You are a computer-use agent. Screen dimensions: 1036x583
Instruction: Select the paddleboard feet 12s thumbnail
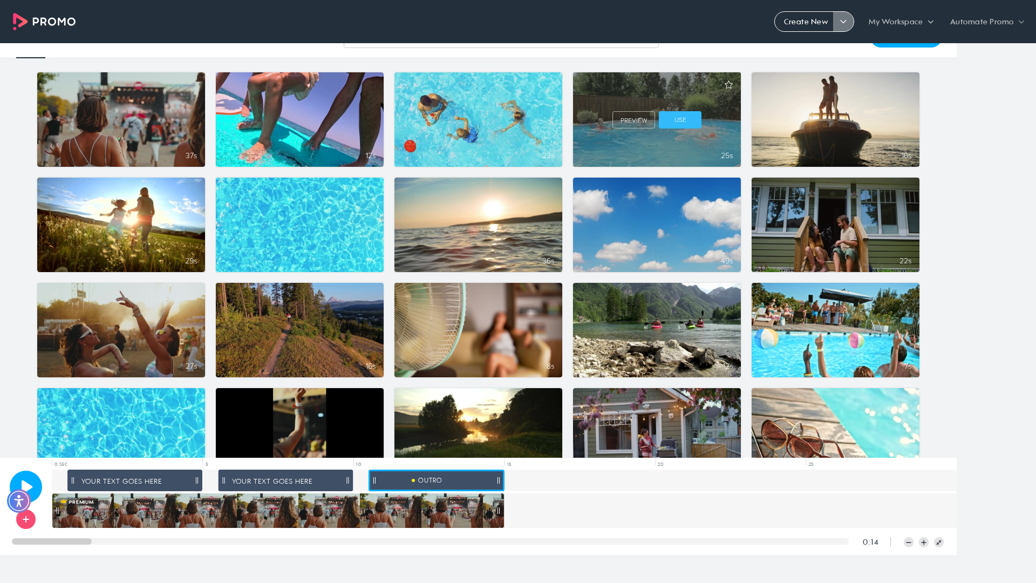(x=299, y=120)
